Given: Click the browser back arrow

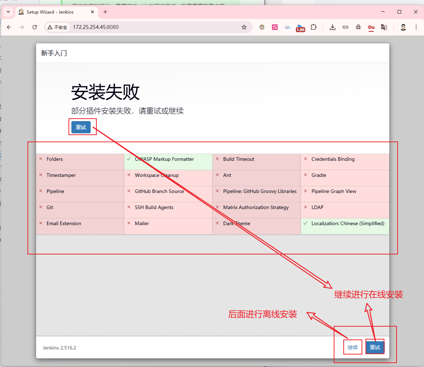Looking at the screenshot, I should [x=9, y=27].
